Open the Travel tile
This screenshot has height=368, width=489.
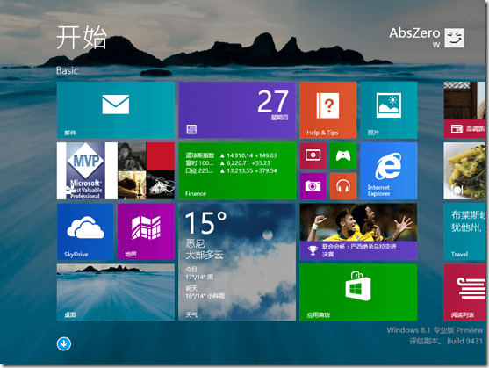click(464, 231)
